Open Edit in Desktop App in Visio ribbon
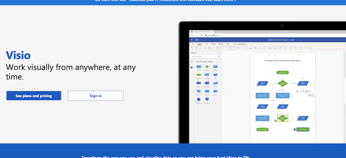 coord(240,44)
